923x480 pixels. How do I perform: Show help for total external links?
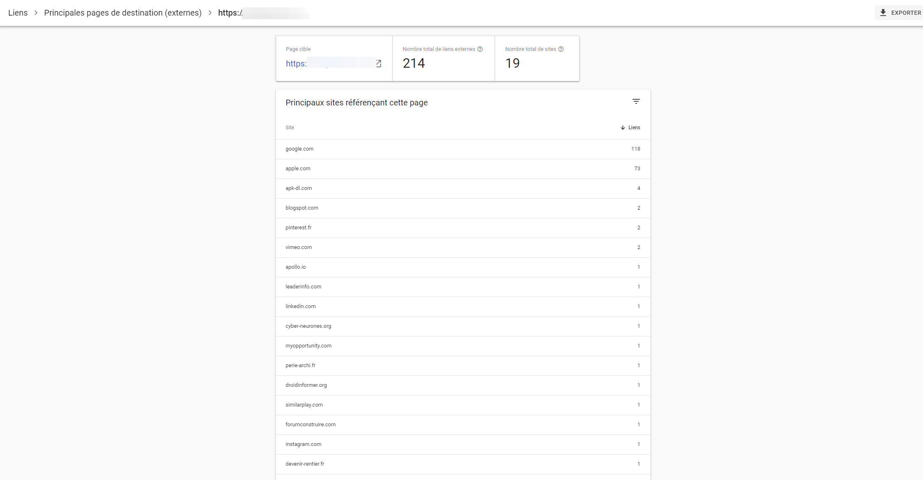pos(480,49)
